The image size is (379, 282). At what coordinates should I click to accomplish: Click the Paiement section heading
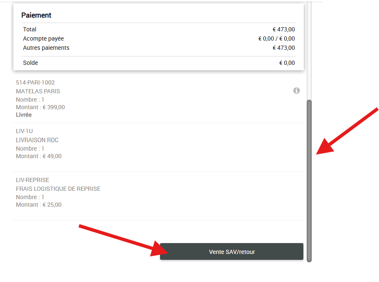[36, 15]
